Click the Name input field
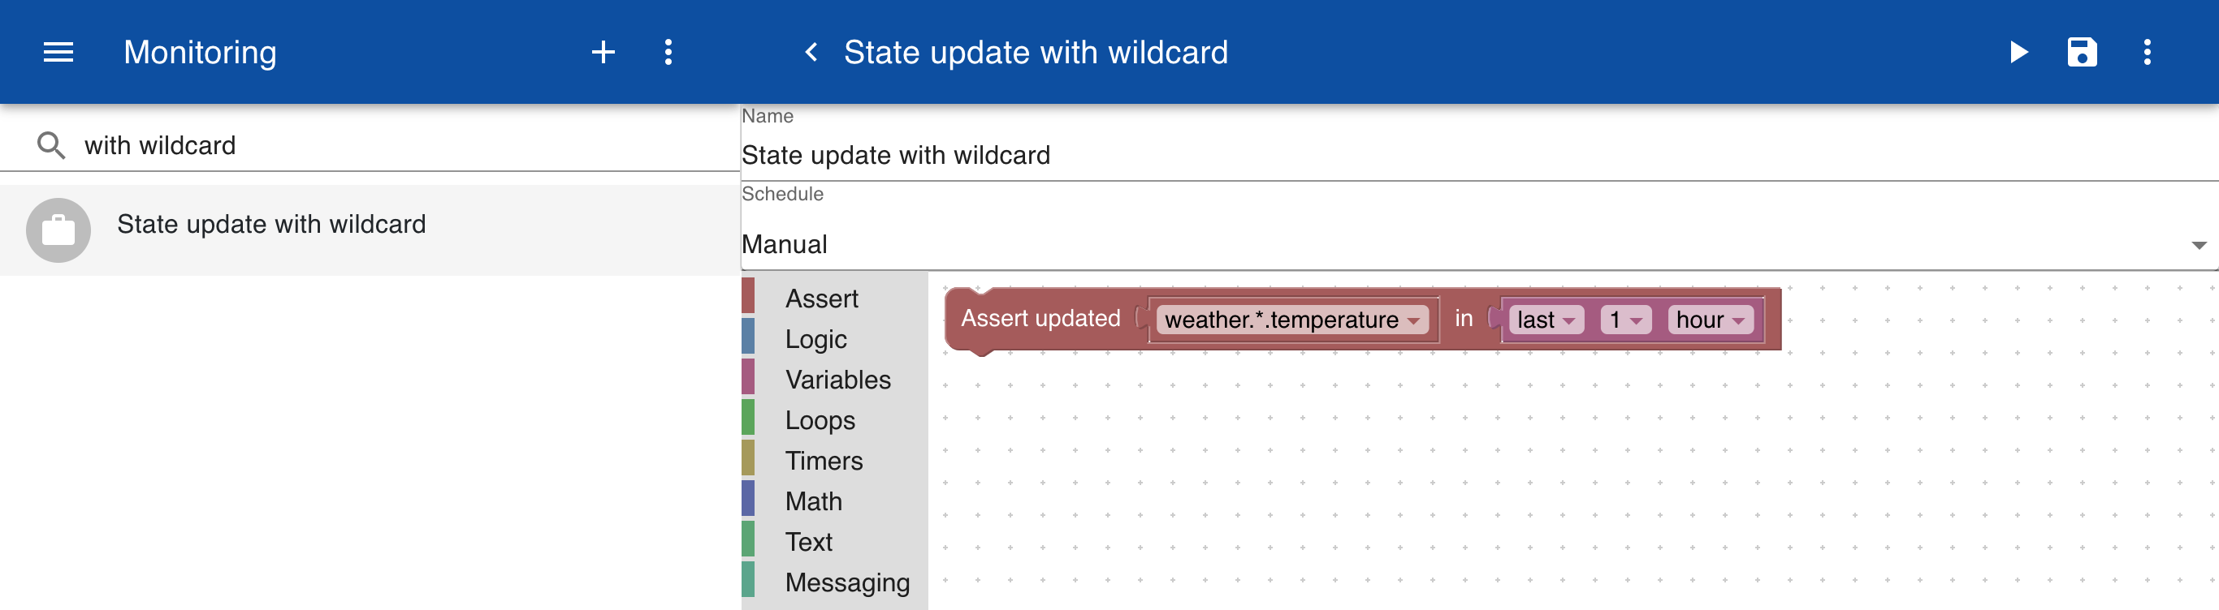The height and width of the screenshot is (610, 2219). coord(1479,155)
